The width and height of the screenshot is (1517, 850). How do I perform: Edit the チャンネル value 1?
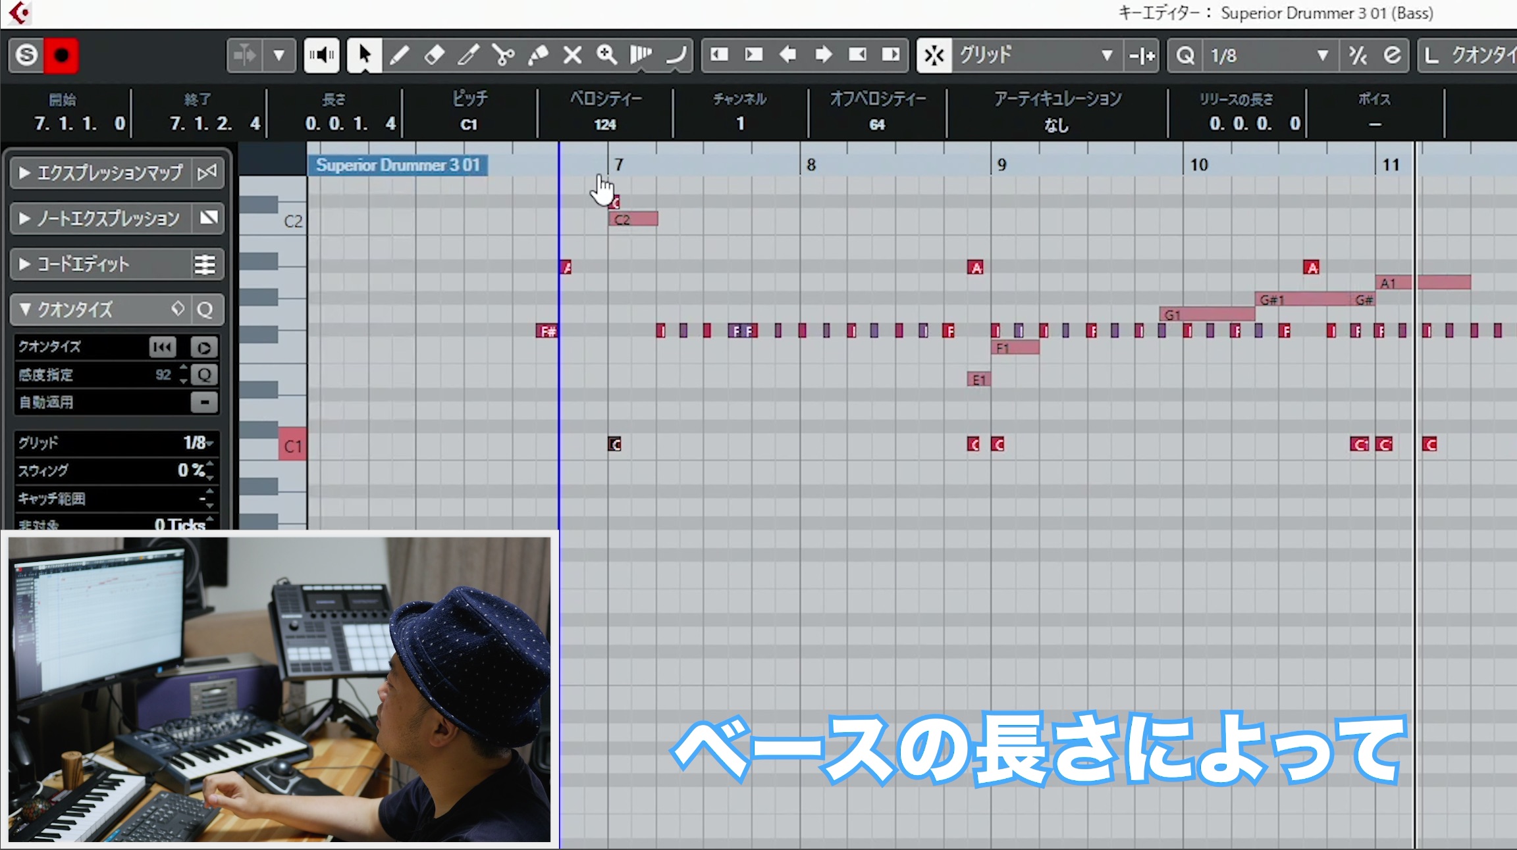point(741,124)
